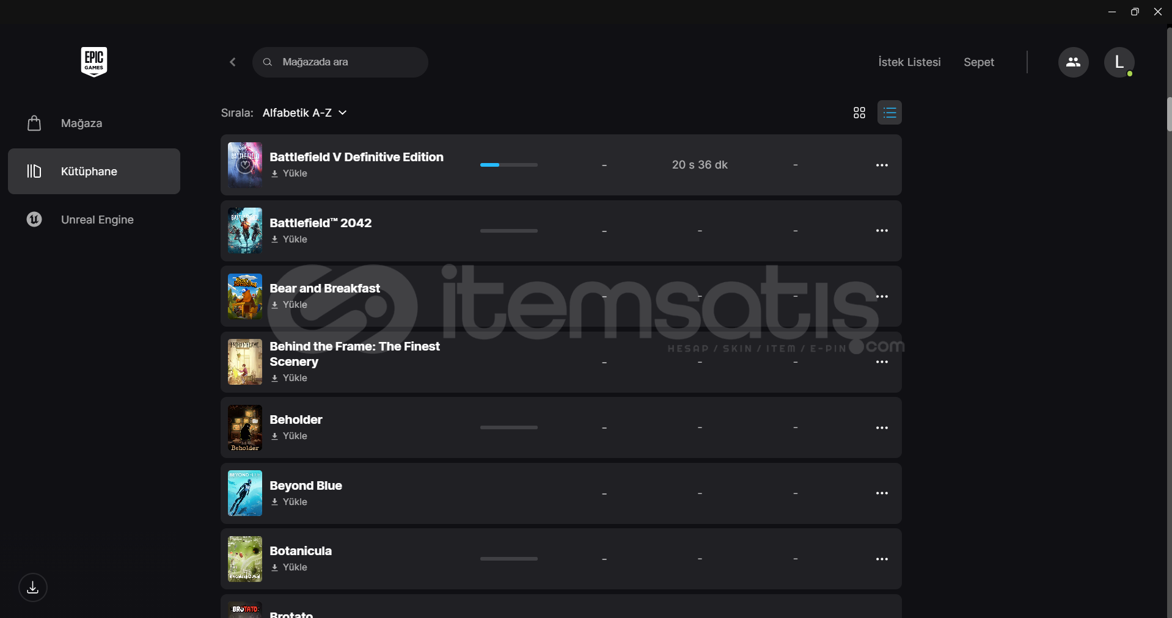Open more options for Battlefield 2042

click(882, 230)
